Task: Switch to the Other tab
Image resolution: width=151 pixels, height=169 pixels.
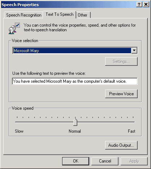Action: [83, 15]
